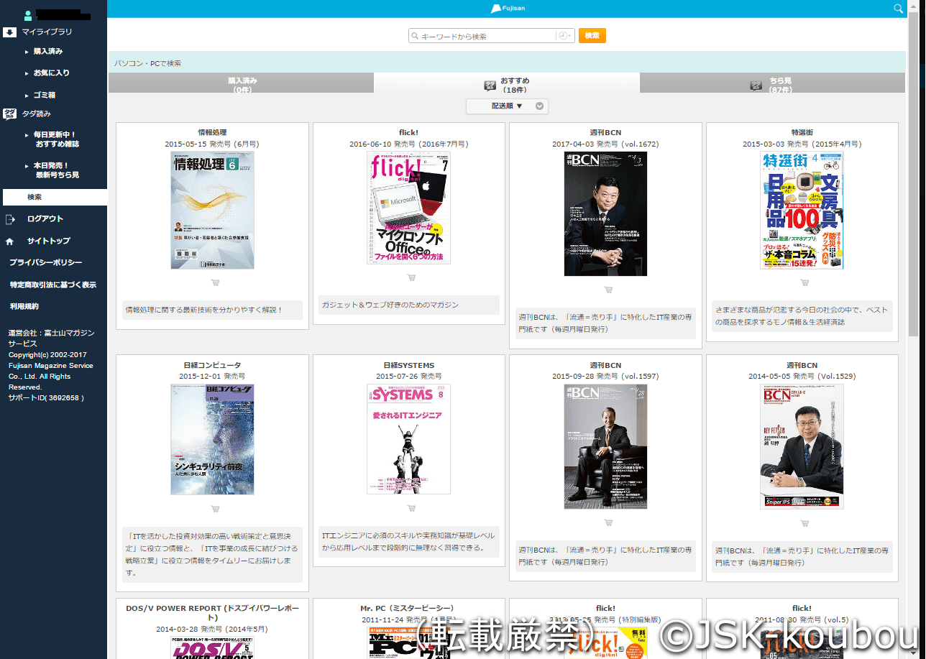Collapse the マイライブラリ sidebar section
This screenshot has height=659, width=926.
(10, 32)
